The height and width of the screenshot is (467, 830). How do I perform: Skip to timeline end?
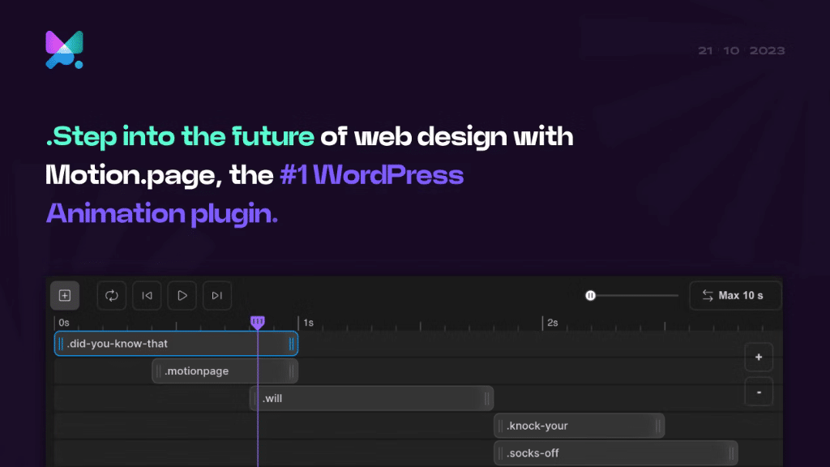click(x=217, y=295)
